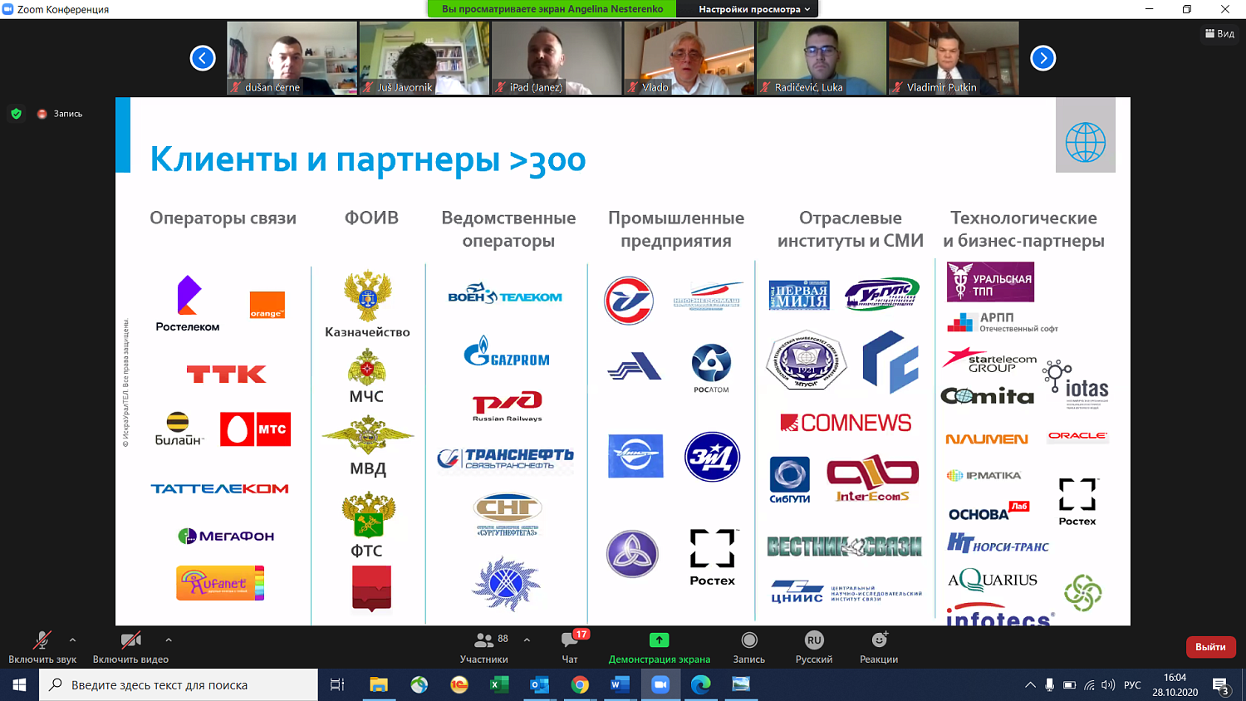Open File Explorer from taskbar
1246x701 pixels.
click(379, 684)
